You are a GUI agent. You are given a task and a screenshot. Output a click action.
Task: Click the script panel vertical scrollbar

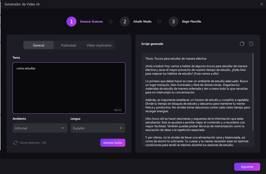pos(253,92)
